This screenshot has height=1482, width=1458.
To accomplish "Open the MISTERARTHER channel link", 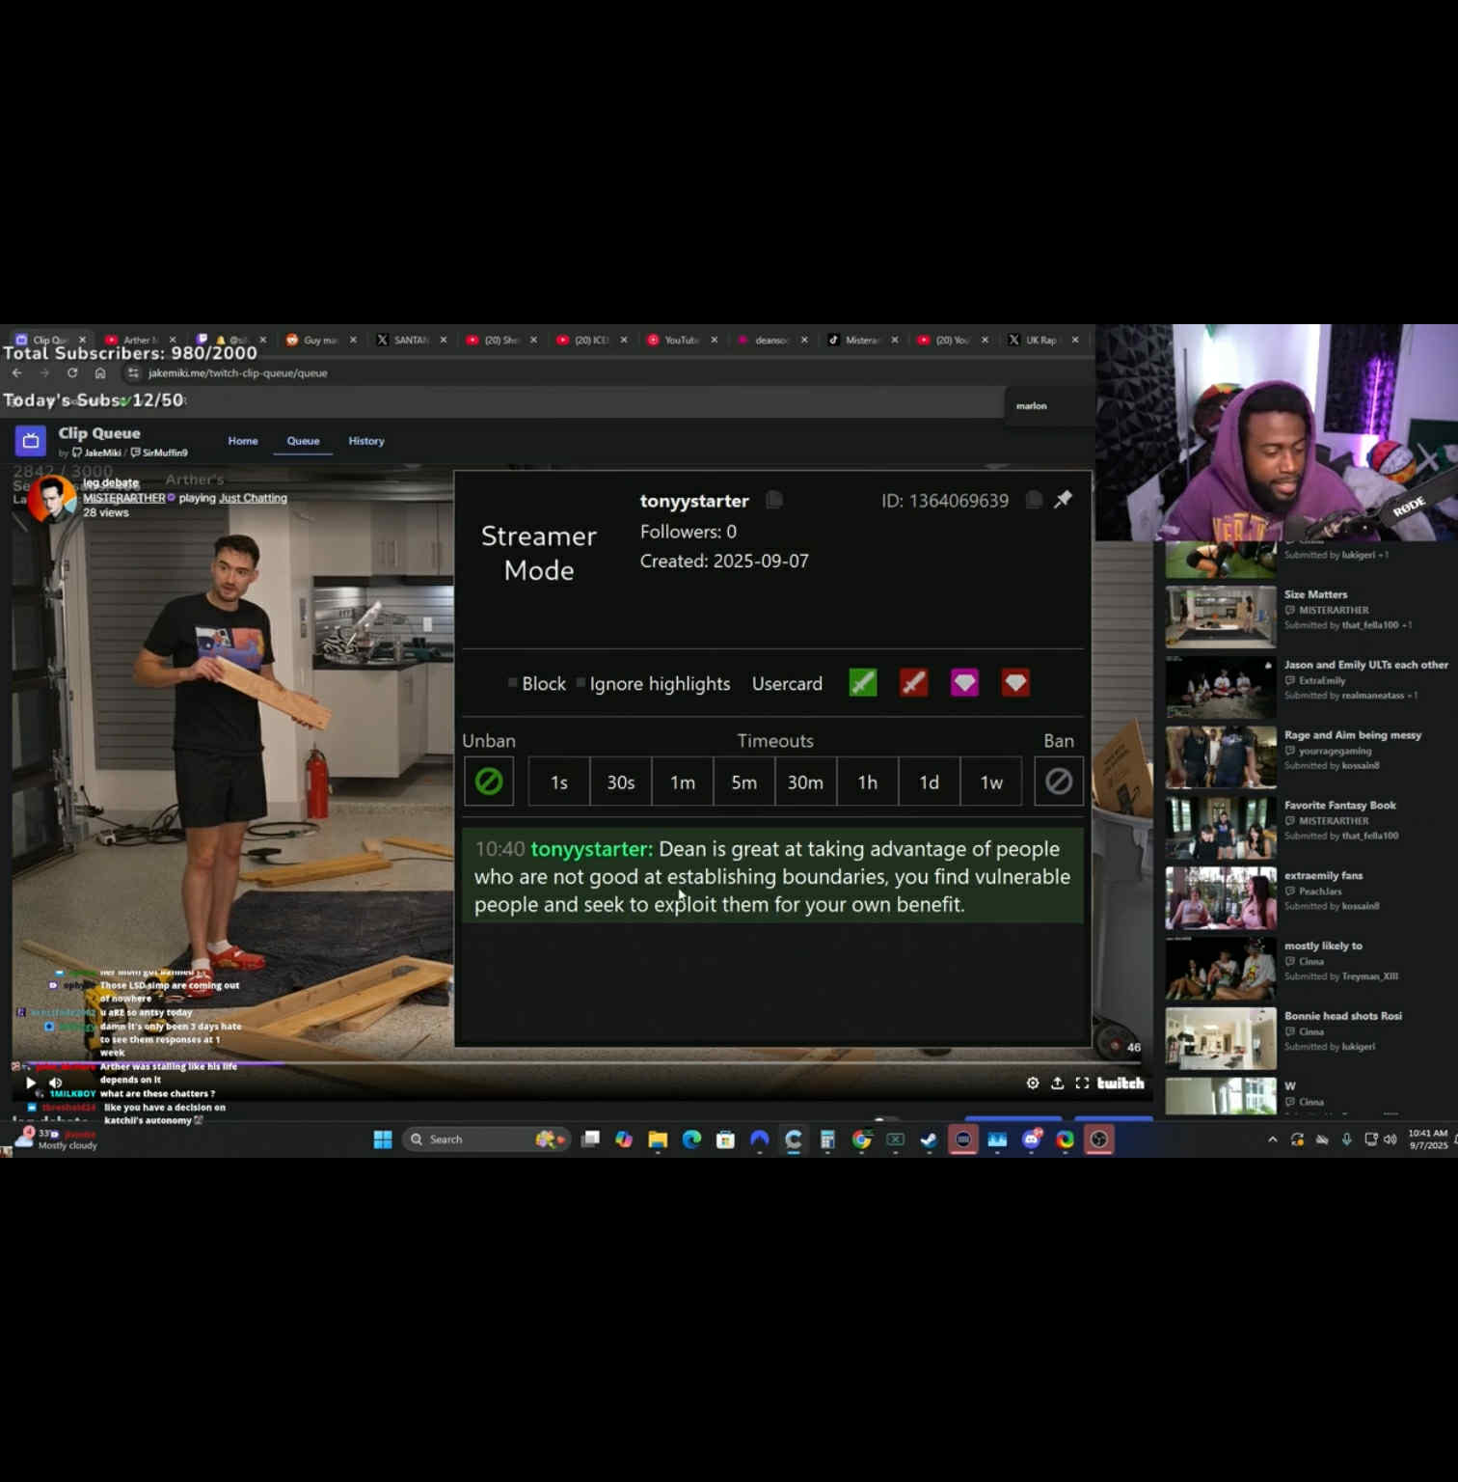I will pyautogui.click(x=124, y=498).
